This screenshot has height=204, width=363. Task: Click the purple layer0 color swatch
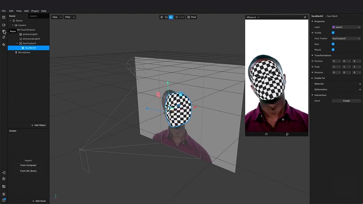click(x=334, y=27)
